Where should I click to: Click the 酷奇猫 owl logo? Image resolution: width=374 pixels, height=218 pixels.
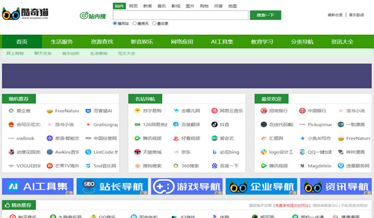coord(25,14)
